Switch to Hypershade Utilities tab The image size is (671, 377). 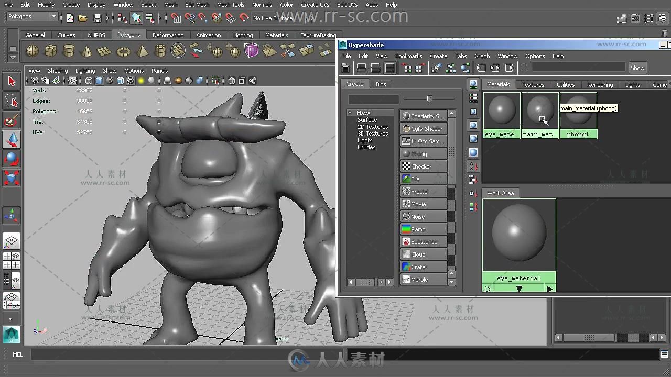[566, 84]
